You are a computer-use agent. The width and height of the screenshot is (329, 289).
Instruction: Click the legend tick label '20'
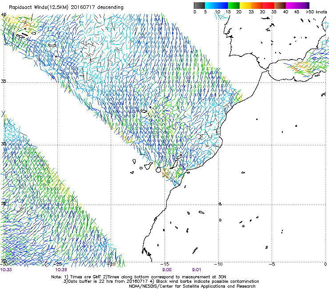(239, 12)
